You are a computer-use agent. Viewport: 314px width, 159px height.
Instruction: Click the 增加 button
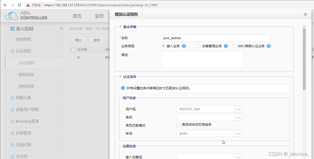point(78,40)
